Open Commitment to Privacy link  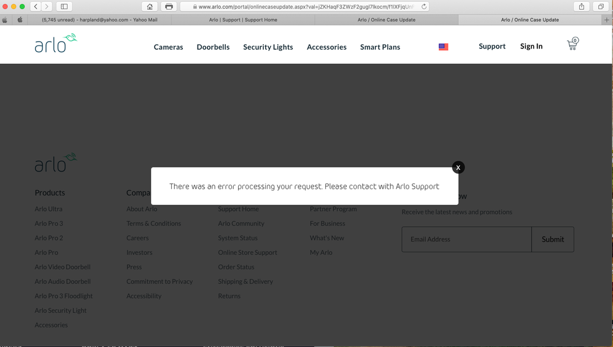point(160,281)
